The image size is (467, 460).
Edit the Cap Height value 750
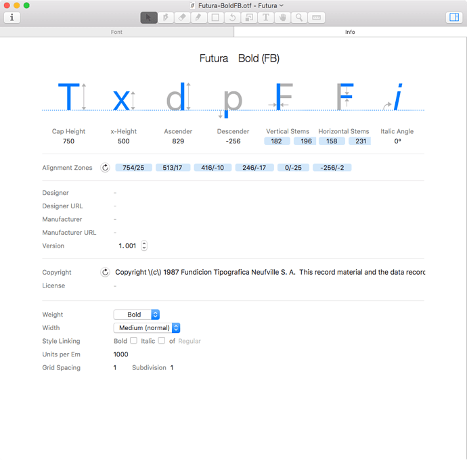pyautogui.click(x=68, y=141)
